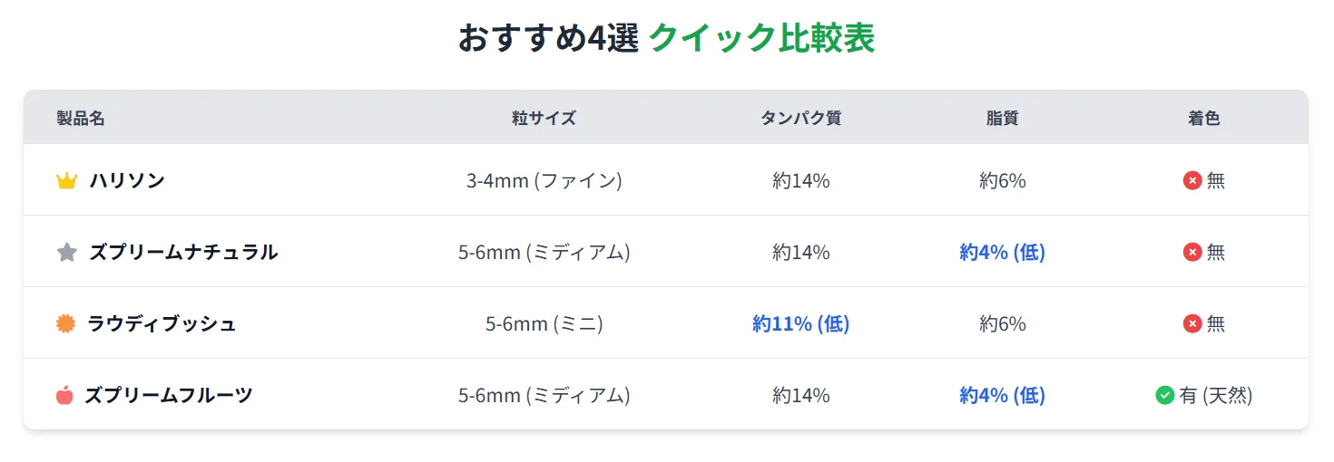Click the red X icon in ラウディブッシュ row
The width and height of the screenshot is (1334, 462).
tap(1192, 323)
